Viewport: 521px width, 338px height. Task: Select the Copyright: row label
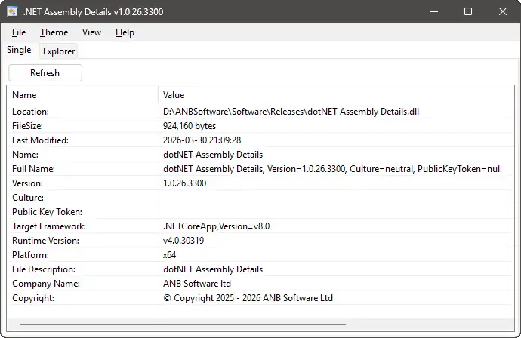click(33, 298)
